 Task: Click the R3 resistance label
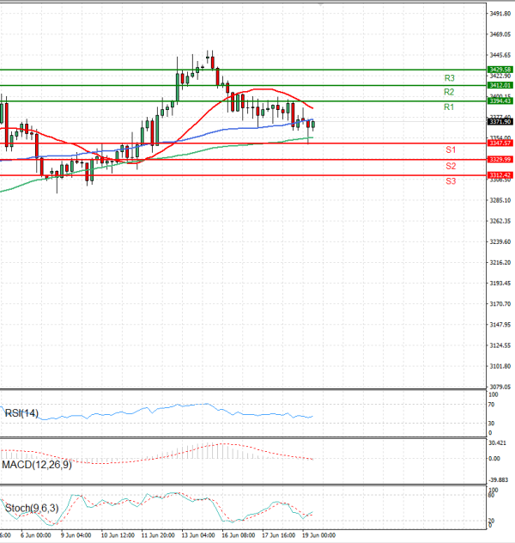(x=449, y=78)
